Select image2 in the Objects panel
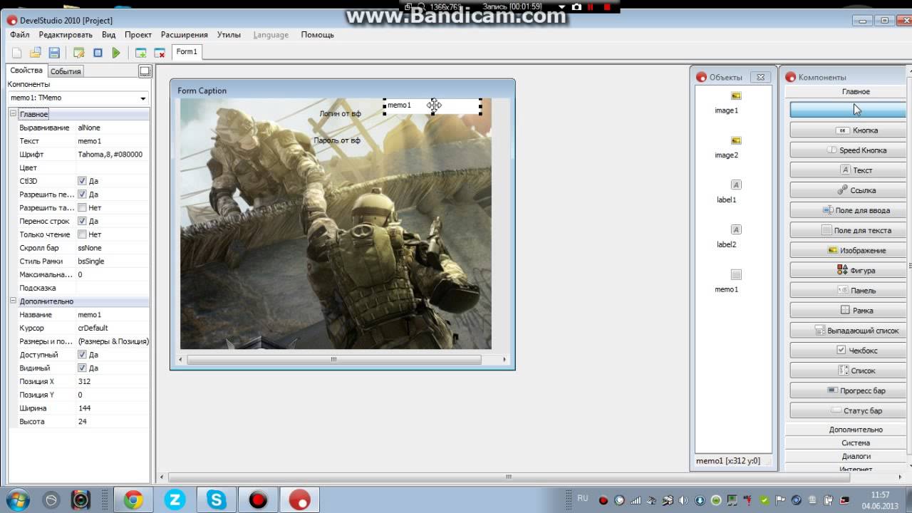 [727, 147]
